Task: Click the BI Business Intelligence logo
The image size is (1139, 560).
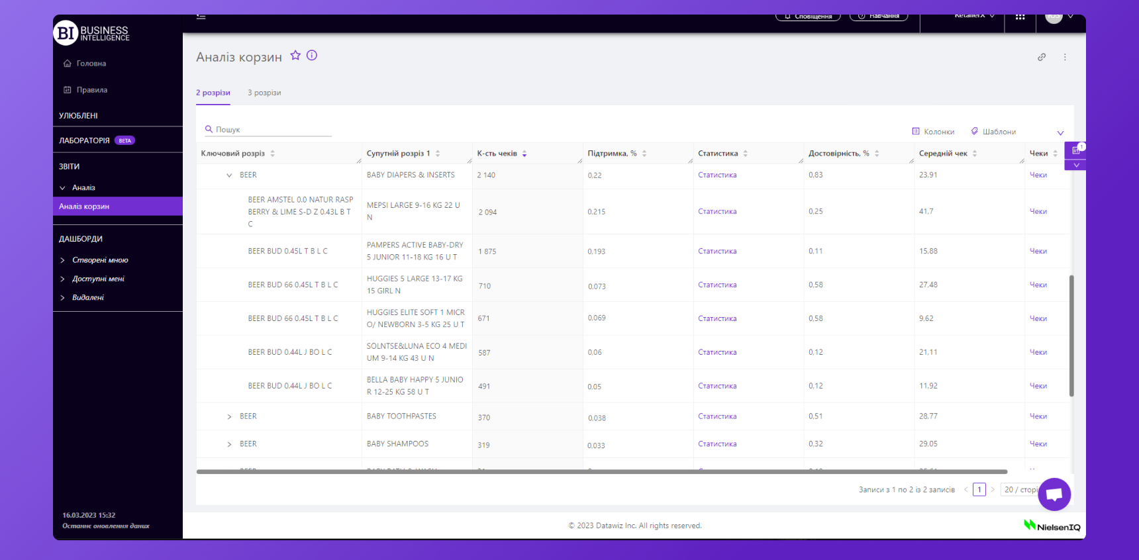Action: [91, 32]
